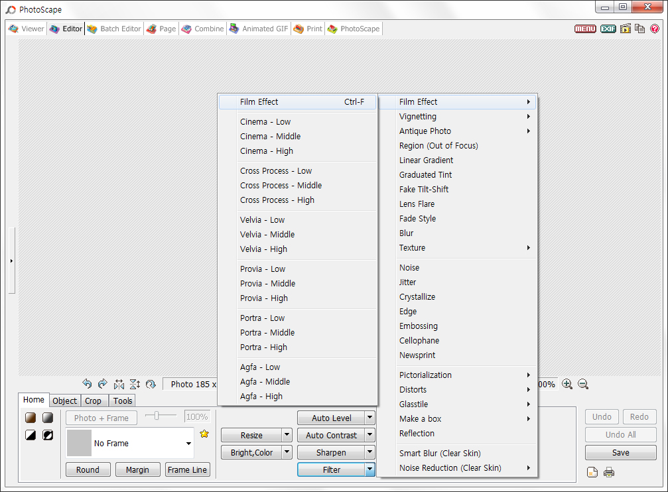Screen dimensions: 668x492
Task: Expand the Antique Photo submenu
Action: [457, 131]
